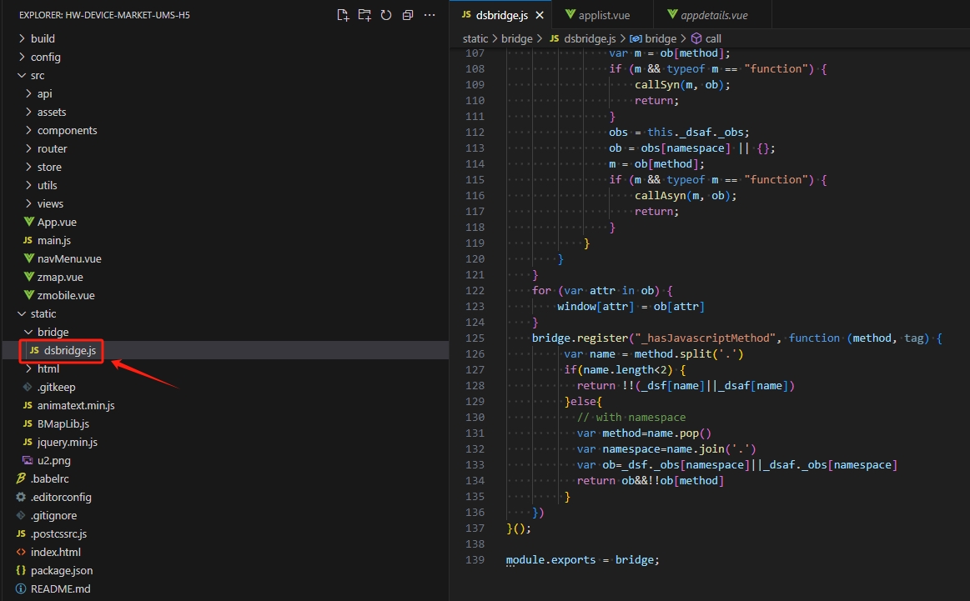Refresh the Explorer file tree

[386, 15]
